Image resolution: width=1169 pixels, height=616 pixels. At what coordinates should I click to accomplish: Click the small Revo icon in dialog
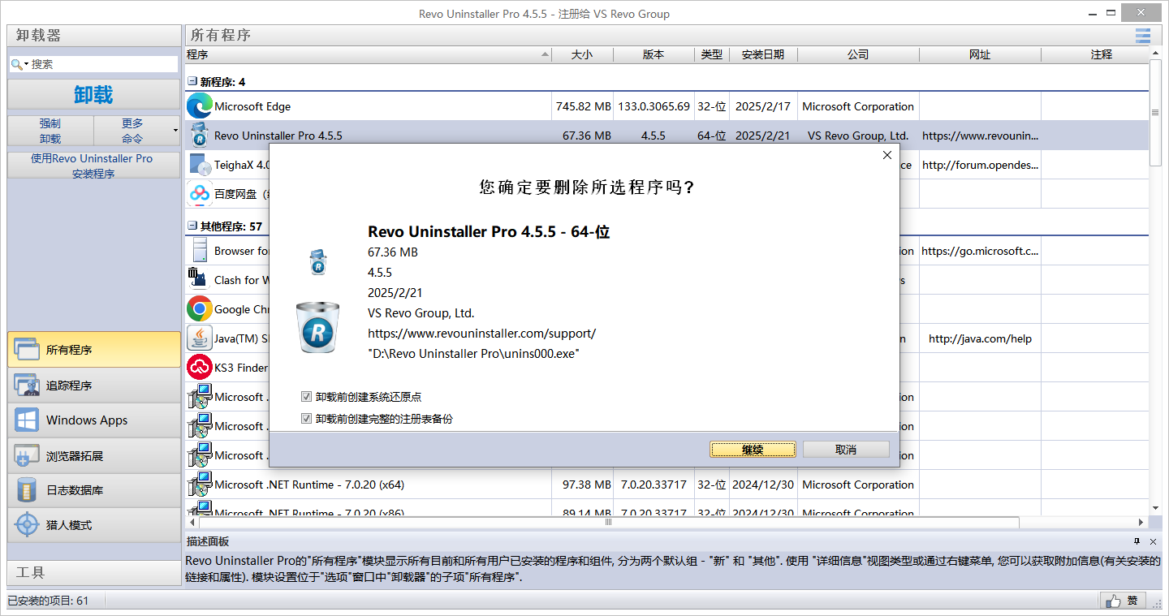pyautogui.click(x=317, y=261)
